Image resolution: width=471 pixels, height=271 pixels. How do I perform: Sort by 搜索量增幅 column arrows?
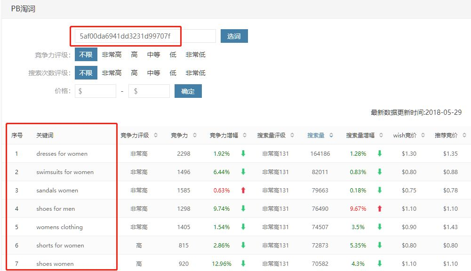[381, 135]
